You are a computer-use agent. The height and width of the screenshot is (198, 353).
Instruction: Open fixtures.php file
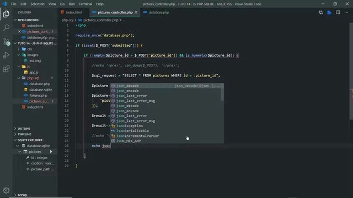tap(38, 96)
